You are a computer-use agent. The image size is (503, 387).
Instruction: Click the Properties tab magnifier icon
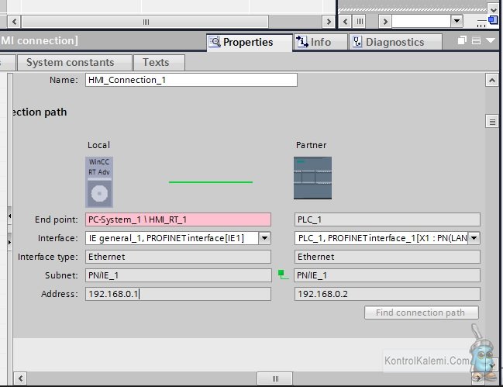215,42
